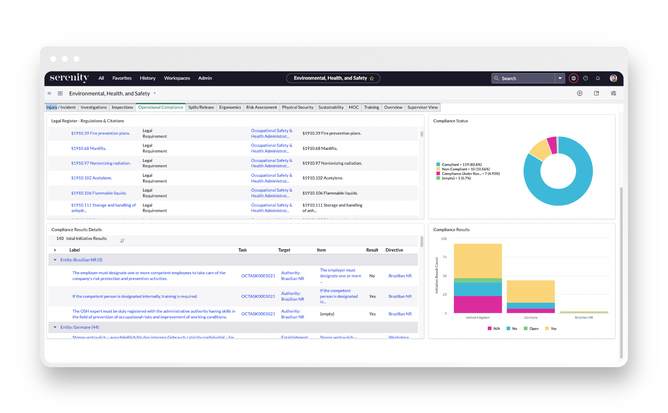Open the §1910.68 Manlifts link
The image size is (668, 413).
pos(88,148)
